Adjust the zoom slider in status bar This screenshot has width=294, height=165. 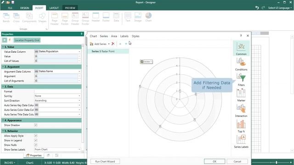coord(277,163)
